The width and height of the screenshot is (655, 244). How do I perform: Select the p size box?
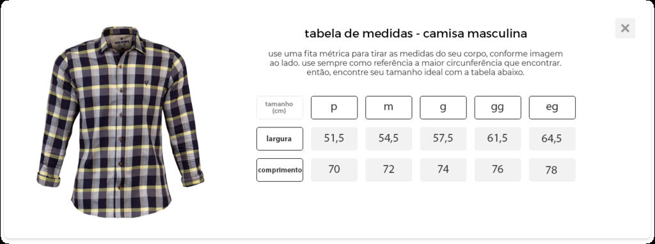tap(334, 108)
